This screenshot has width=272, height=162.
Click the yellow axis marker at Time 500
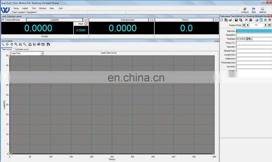coord(213,154)
